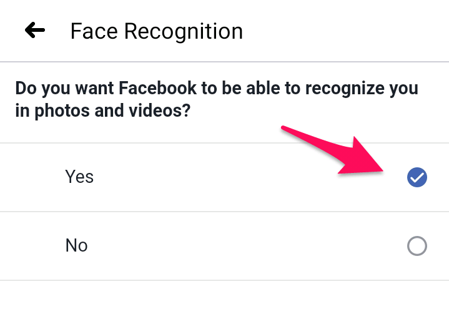Go back using the header arrow
Screen dimensions: 449x319
pyautogui.click(x=35, y=31)
